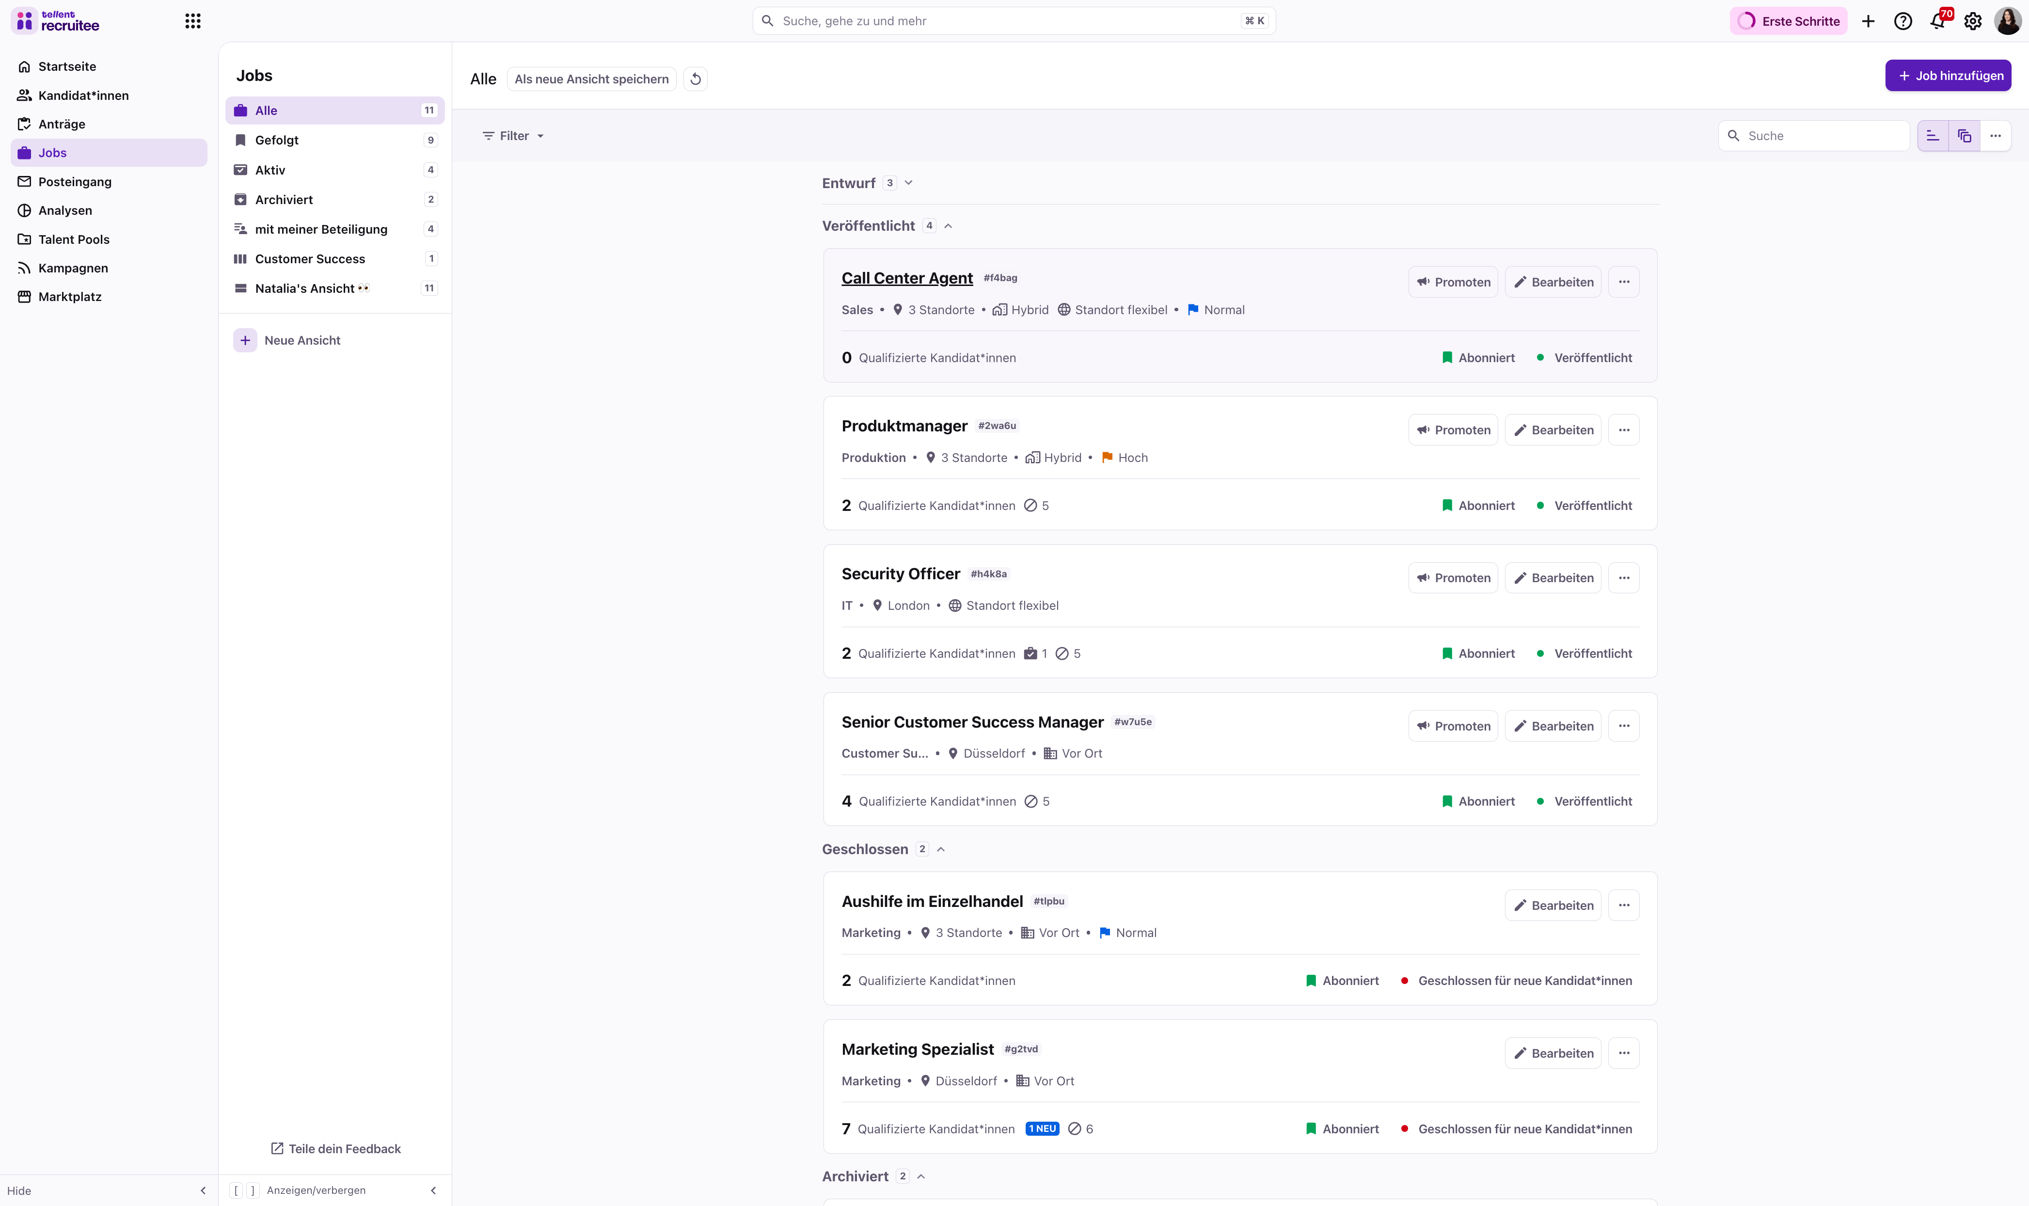This screenshot has width=2029, height=1206.
Task: Toggle Anzeigen/verbergen panel at bottom
Action: coord(315,1190)
